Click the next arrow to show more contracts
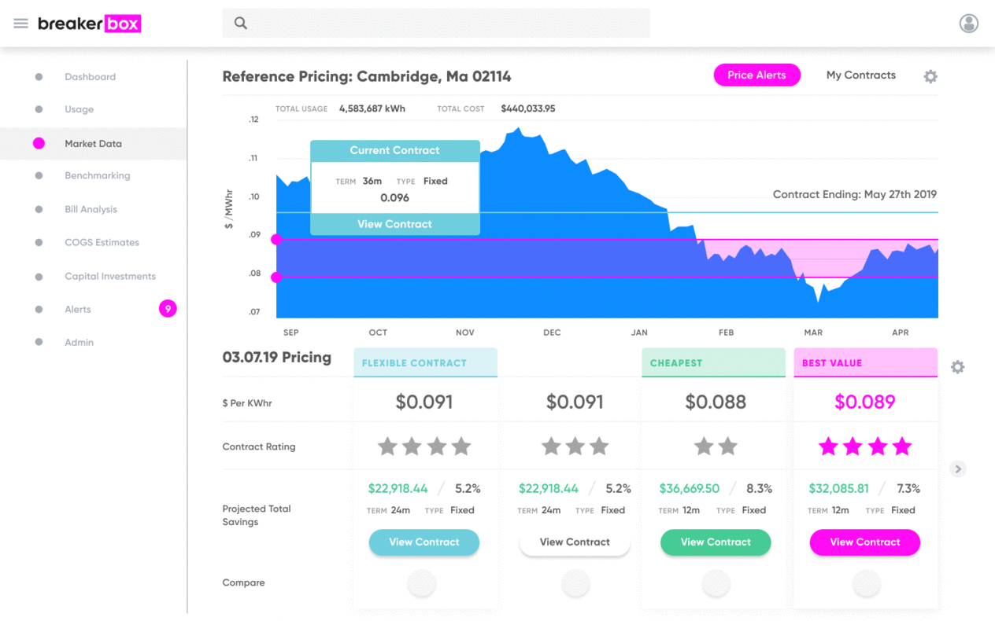Screen dimensions: 995x621 point(957,469)
